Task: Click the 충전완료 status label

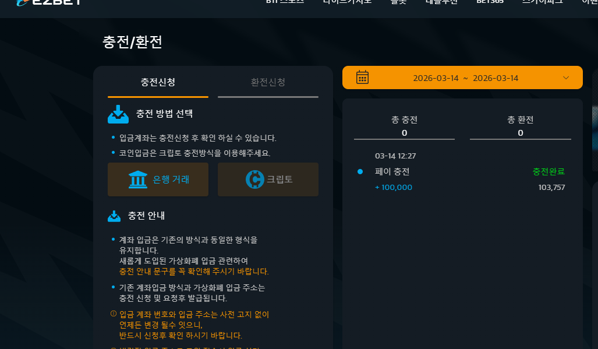Action: 549,172
